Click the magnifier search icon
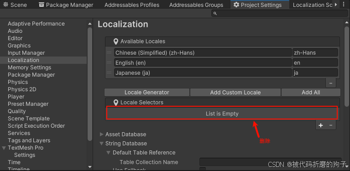Image resolution: width=350 pixels, height=171 pixels. pyautogui.click(x=215, y=13)
